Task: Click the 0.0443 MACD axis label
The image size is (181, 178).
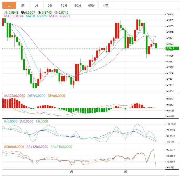Action: (170, 99)
